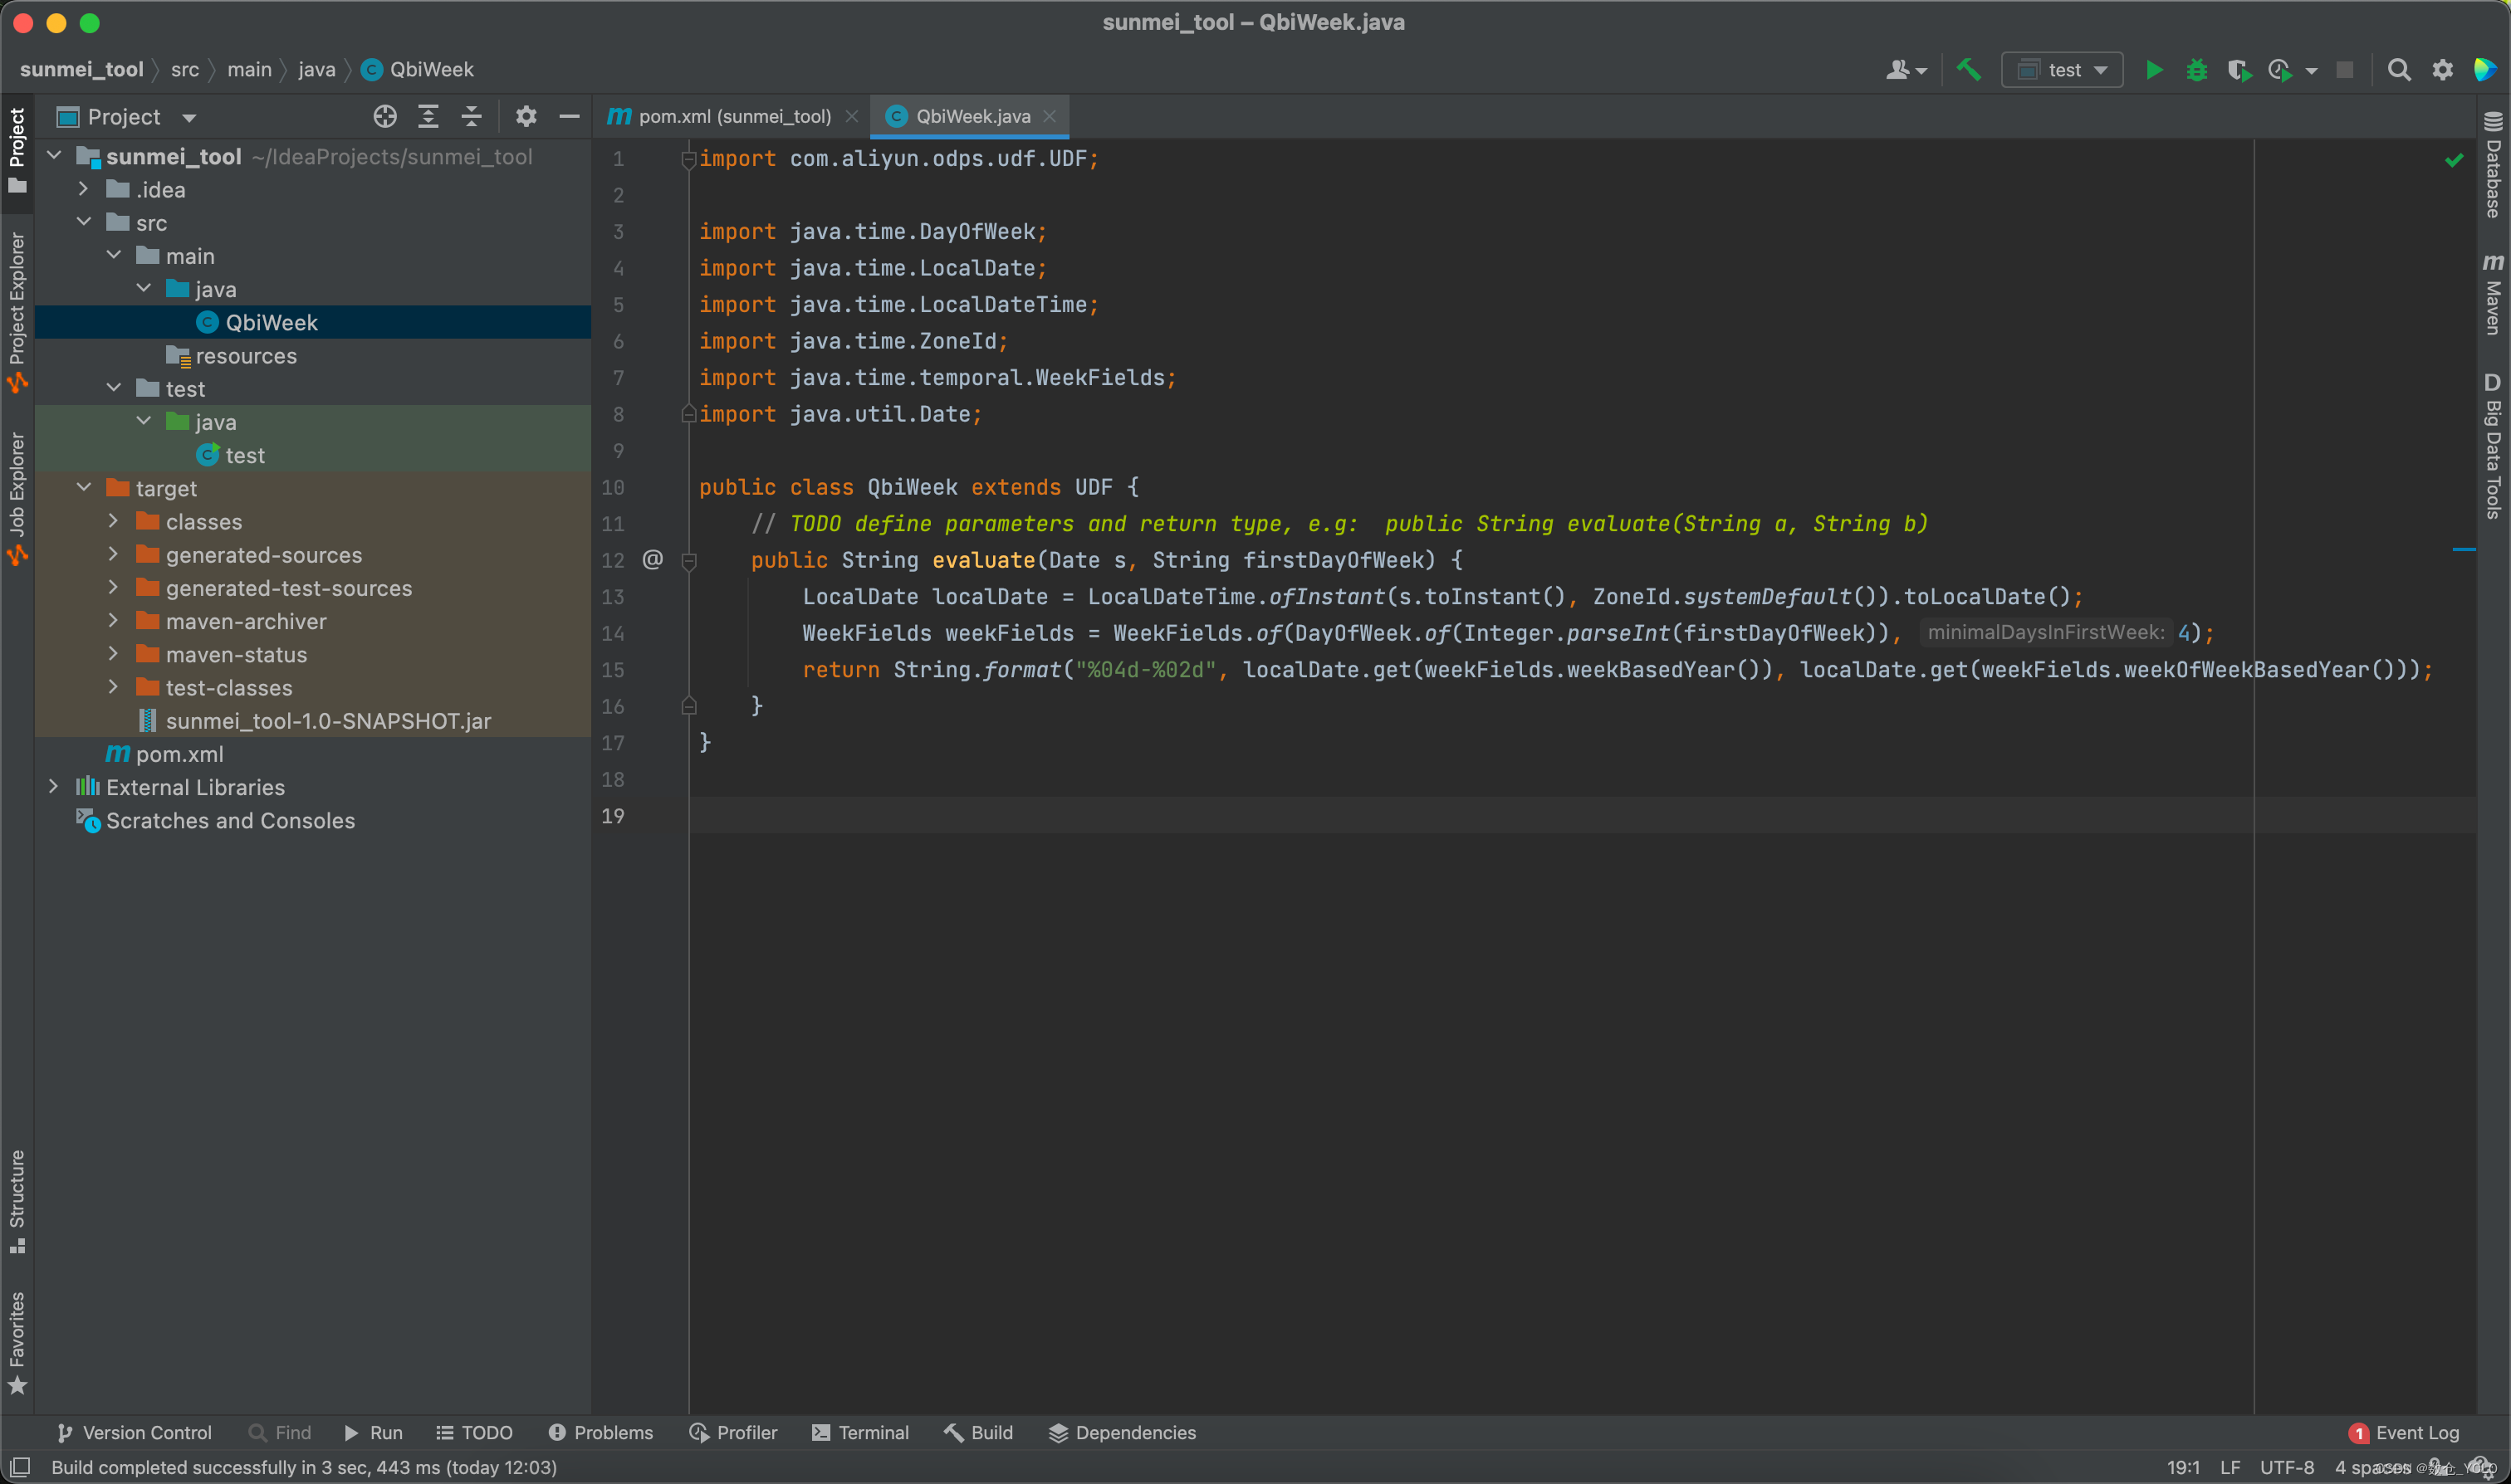Fold the evaluate method at line 12

688,561
